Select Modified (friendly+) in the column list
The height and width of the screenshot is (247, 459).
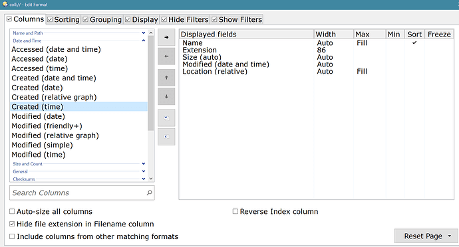pyautogui.click(x=47, y=126)
